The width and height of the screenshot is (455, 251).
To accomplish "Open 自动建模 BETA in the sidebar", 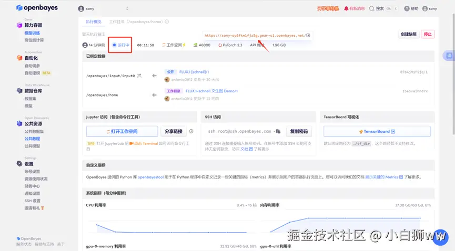I will point(38,73).
